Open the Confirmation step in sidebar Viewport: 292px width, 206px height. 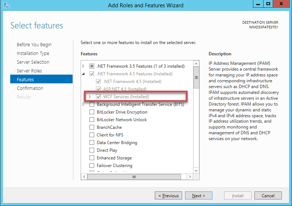pyautogui.click(x=30, y=88)
